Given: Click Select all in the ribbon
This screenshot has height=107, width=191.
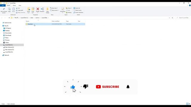Looking at the screenshot, I should point(77,8).
